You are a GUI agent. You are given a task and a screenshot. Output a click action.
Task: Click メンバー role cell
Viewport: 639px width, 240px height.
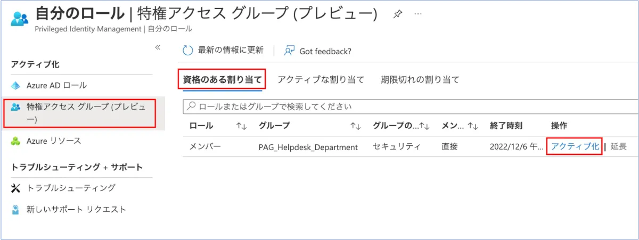(205, 147)
